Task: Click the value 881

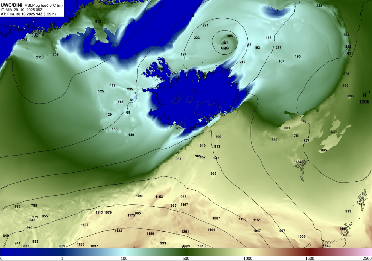Action: click(287, 128)
